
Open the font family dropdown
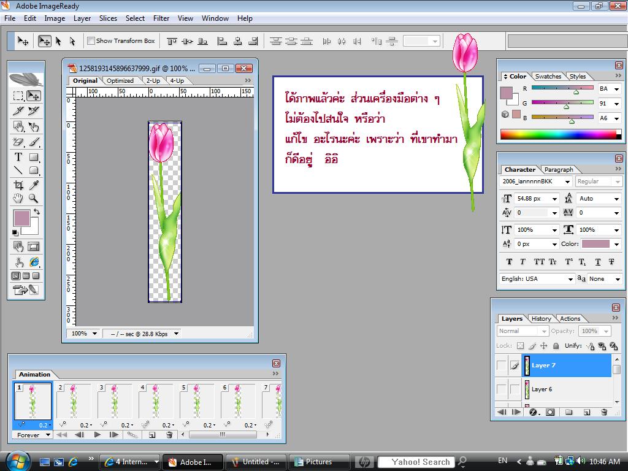pos(567,182)
